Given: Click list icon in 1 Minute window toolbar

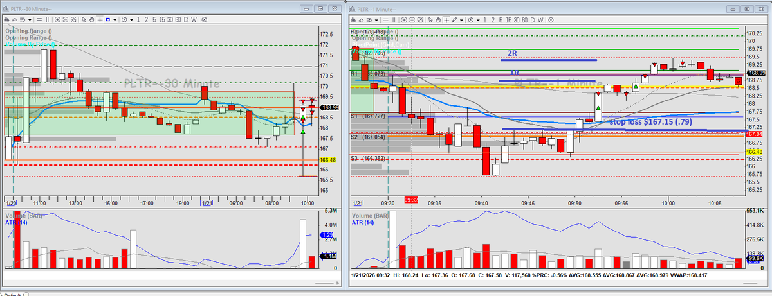Looking at the screenshot, I should point(369,20).
